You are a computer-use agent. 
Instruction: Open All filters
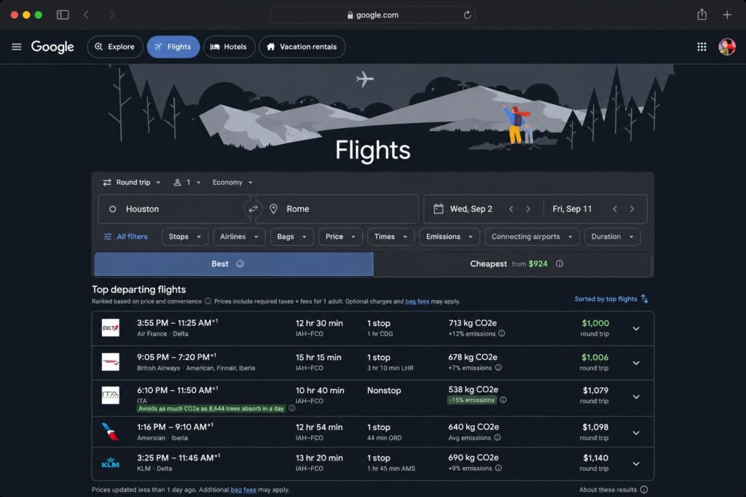[x=125, y=236]
